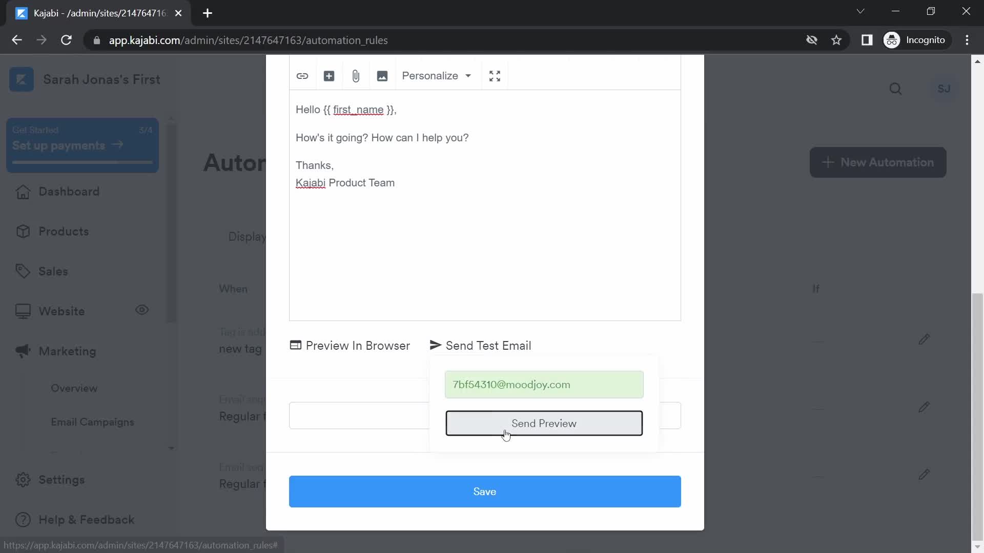Click the Kajabi Product Team signature text
This screenshot has width=984, height=553.
pos(345,183)
